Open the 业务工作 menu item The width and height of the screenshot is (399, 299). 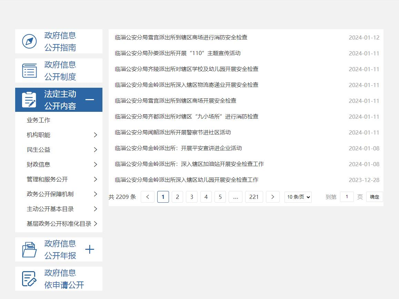click(39, 120)
